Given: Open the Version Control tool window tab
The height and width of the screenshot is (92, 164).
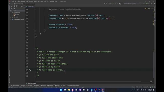Looking at the screenshot, I should (x=15, y=85).
